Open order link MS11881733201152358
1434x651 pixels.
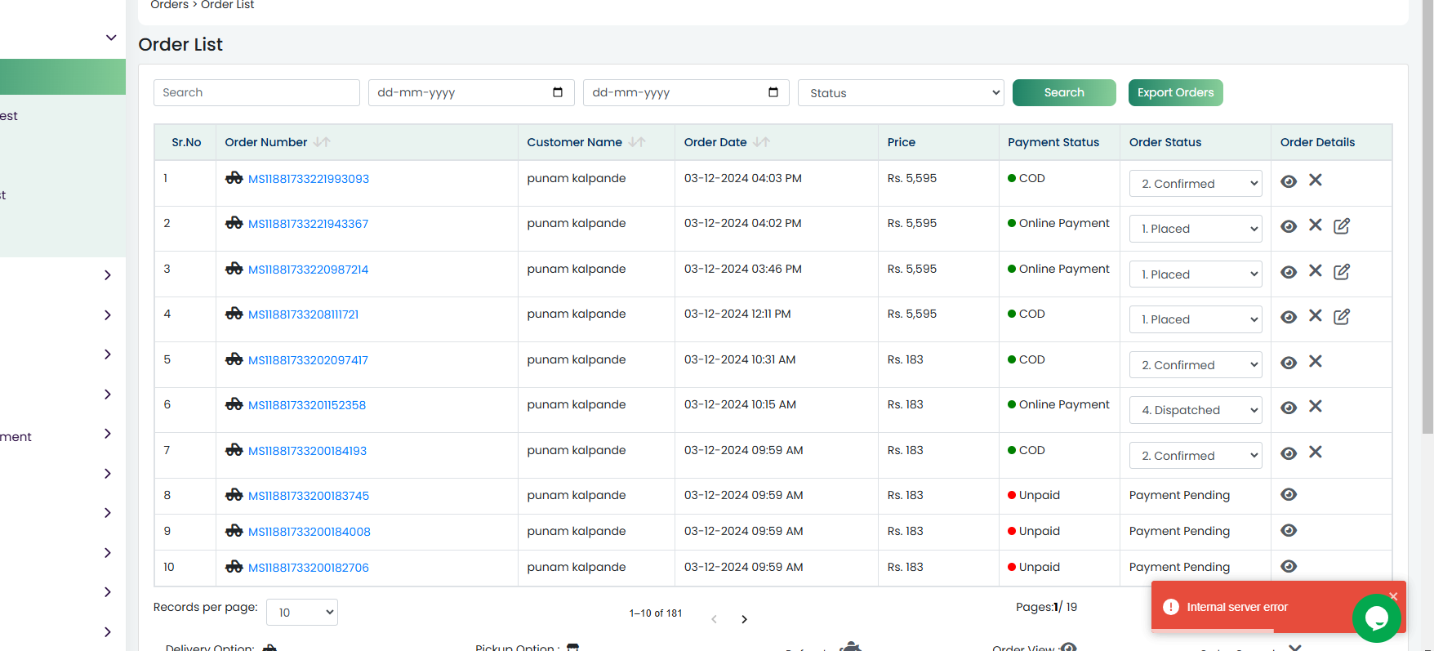click(307, 405)
